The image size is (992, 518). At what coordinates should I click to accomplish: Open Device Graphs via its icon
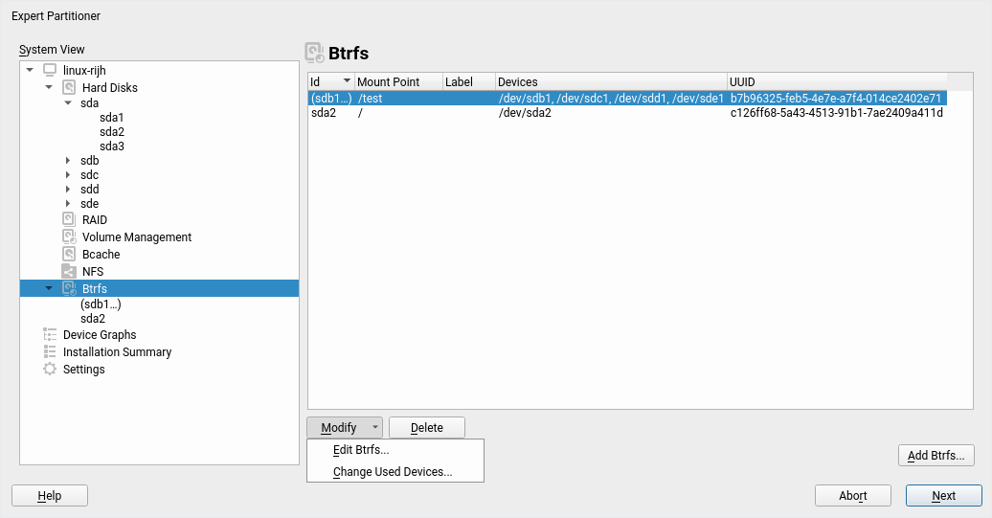pos(50,334)
